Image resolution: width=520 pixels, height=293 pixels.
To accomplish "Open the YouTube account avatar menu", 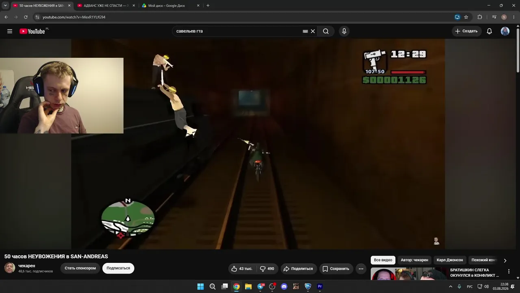I will pos(505,31).
